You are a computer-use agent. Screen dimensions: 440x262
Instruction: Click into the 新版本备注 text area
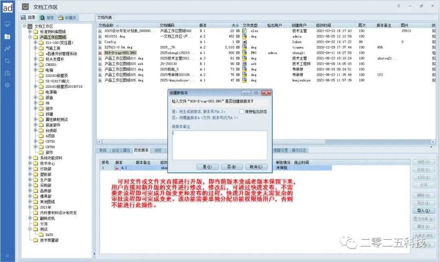click(220, 145)
